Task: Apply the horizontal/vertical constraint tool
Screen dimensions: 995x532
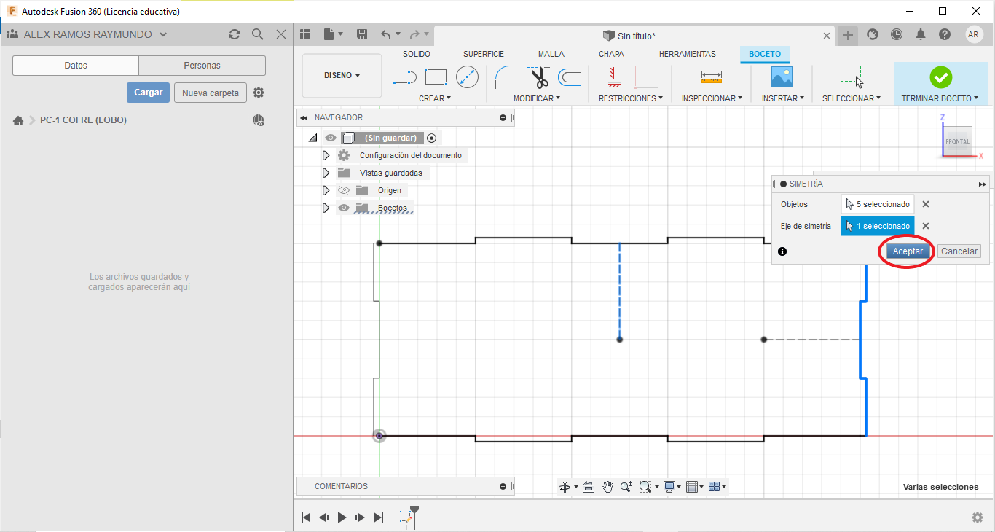Action: (614, 77)
